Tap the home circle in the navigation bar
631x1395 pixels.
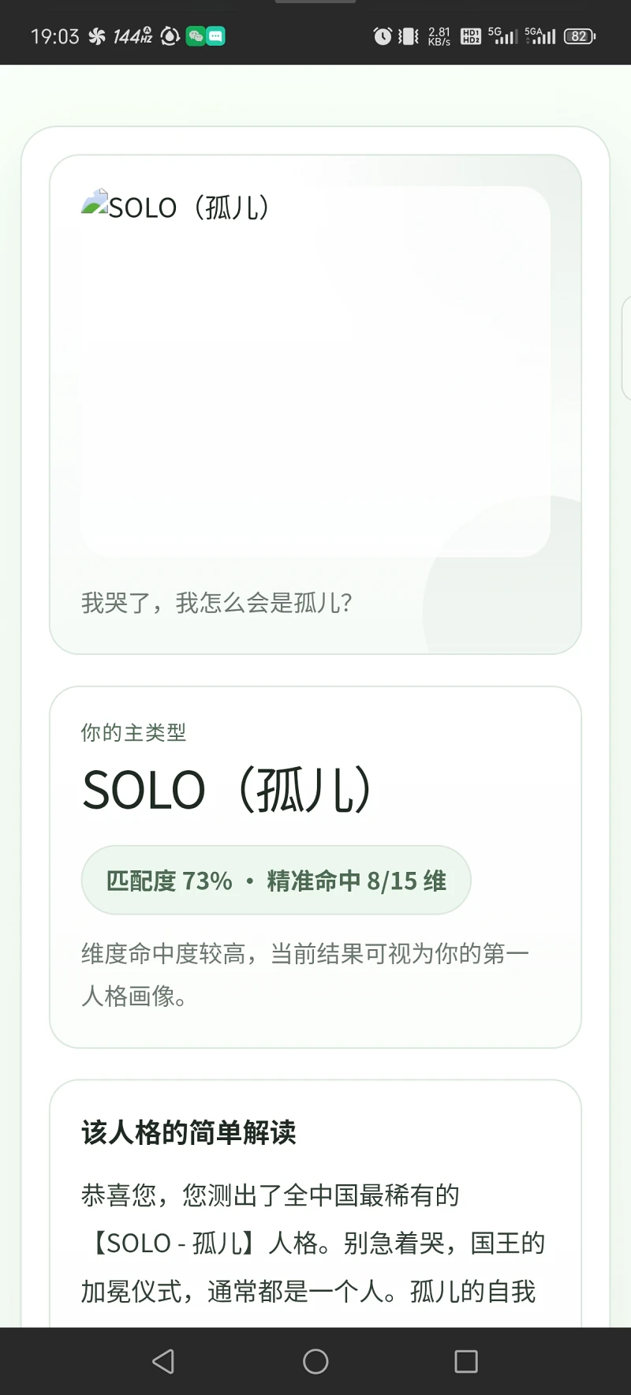(x=315, y=1361)
